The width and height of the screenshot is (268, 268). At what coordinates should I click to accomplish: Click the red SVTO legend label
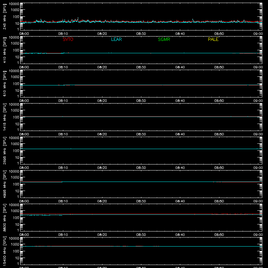click(68, 39)
